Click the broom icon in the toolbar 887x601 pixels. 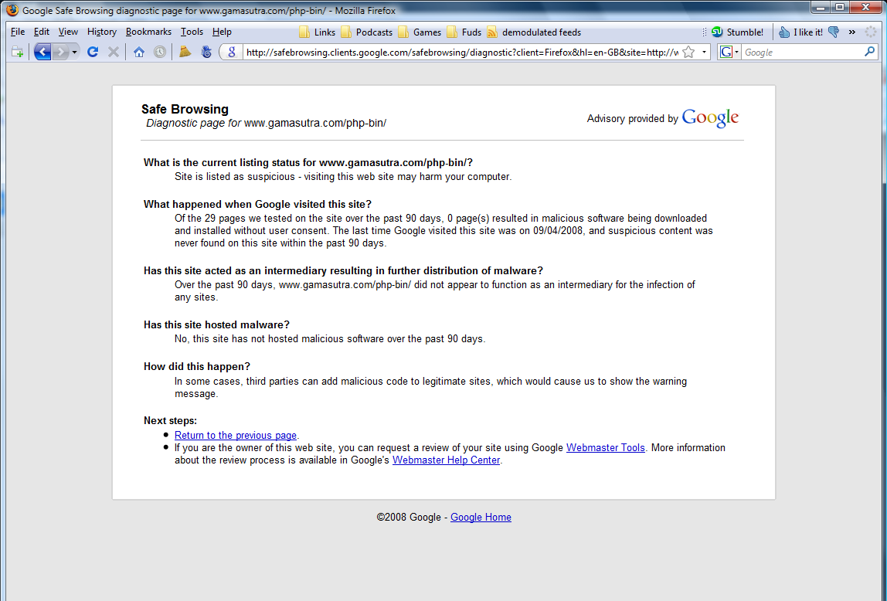(x=185, y=52)
